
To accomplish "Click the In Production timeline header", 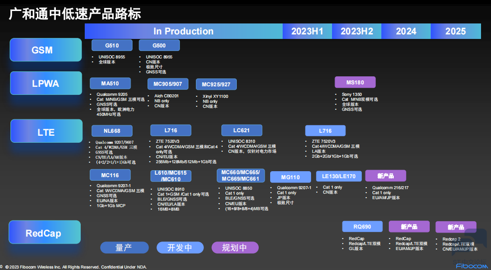I will (183, 31).
